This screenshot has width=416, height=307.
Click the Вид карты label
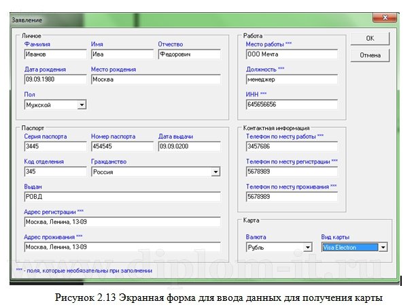point(335,237)
